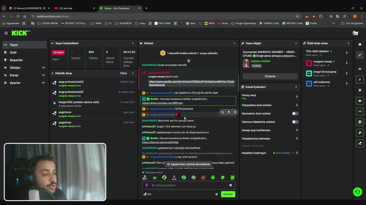
Task: Open the options menu for Yayın İstatistikleri
Action: pos(133,43)
